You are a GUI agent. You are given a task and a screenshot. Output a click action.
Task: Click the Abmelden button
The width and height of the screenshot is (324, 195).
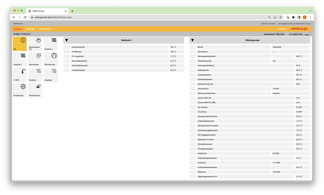click(282, 29)
